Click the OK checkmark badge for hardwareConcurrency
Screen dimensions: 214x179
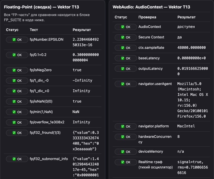126,137
